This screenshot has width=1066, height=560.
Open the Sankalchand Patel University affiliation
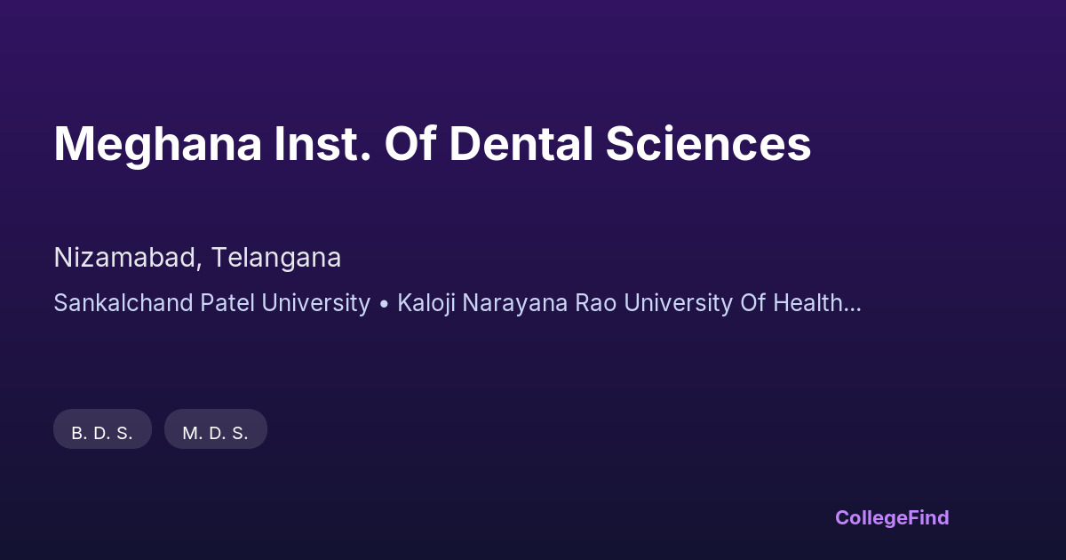click(211, 303)
